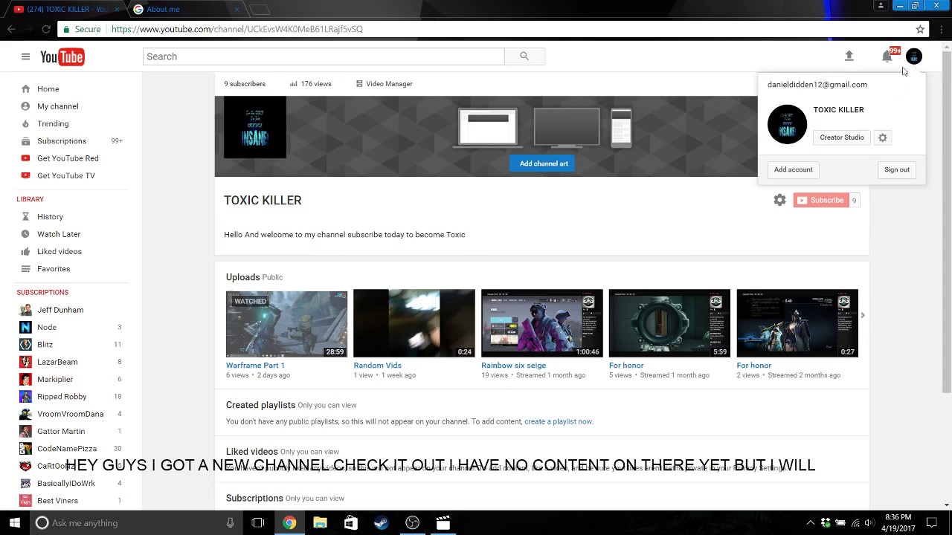This screenshot has height=535, width=952.
Task: Select Get YouTube TV
Action: tap(66, 175)
